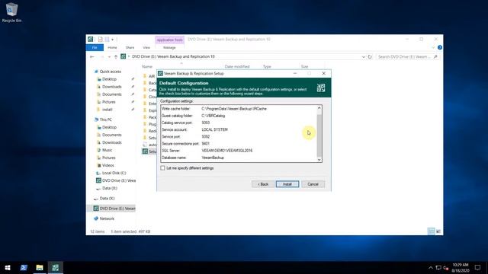The width and height of the screenshot is (488, 274).
Task: Open the notification center icon
Action: tap(478, 267)
